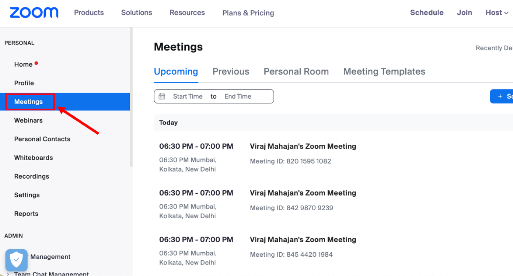This screenshot has width=513, height=276.
Task: Click Meeting ID: 842 9870 9239 text
Action: (292, 208)
